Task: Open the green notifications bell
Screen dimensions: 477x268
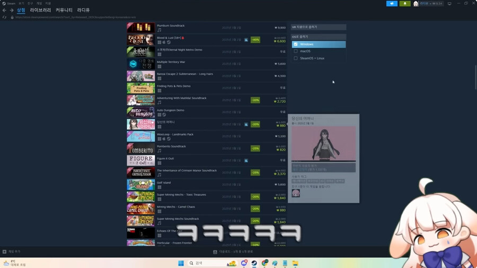Action: click(405, 3)
